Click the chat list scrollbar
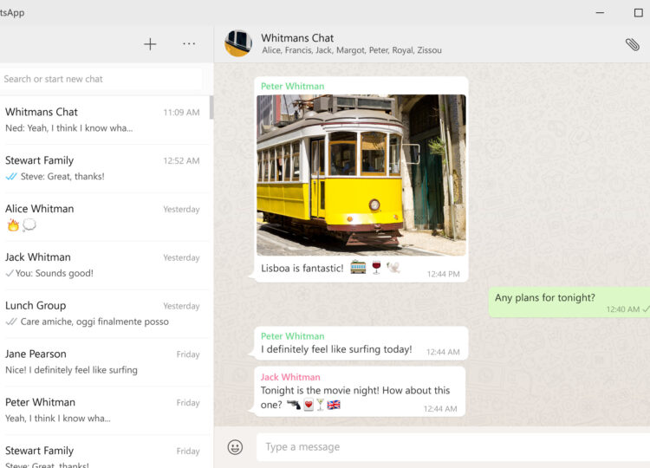The width and height of the screenshot is (650, 468). point(211,107)
